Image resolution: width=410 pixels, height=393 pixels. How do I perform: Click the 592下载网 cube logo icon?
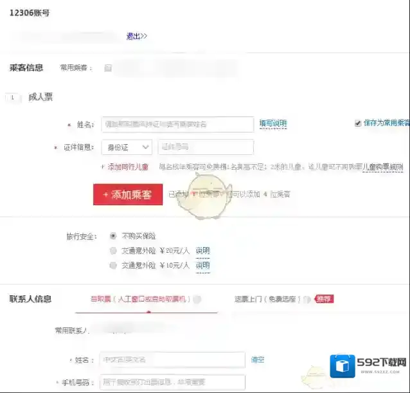pos(343,365)
